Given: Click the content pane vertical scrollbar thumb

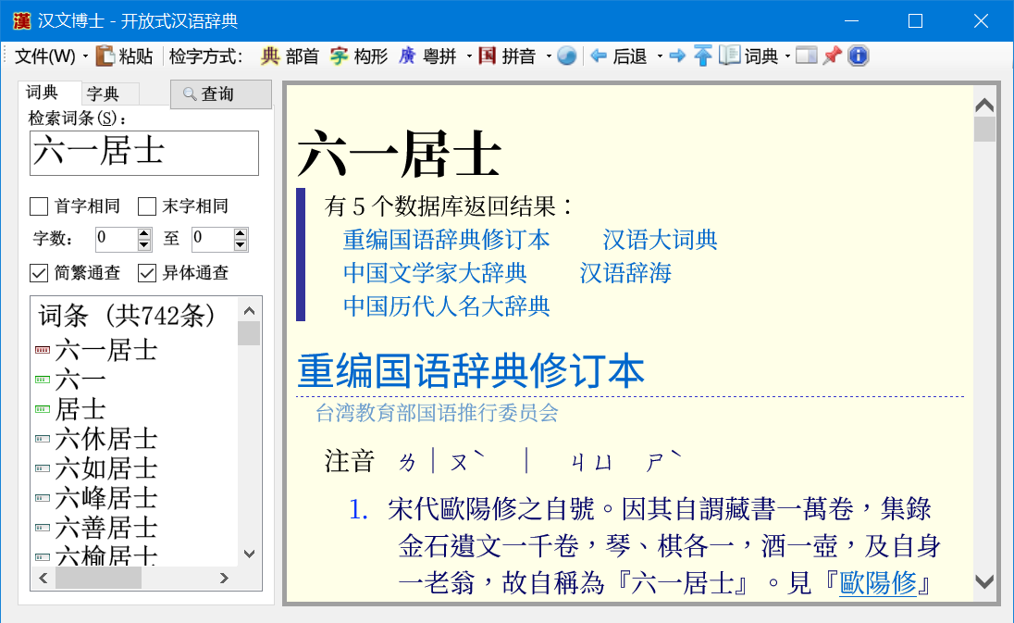Looking at the screenshot, I should tap(984, 130).
